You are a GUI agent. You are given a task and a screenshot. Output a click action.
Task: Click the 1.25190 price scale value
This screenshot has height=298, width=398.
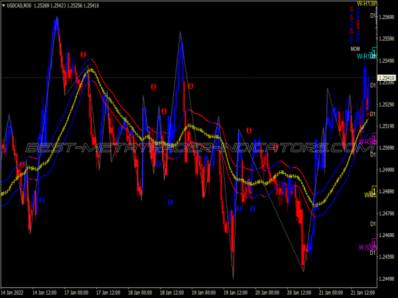click(x=387, y=126)
